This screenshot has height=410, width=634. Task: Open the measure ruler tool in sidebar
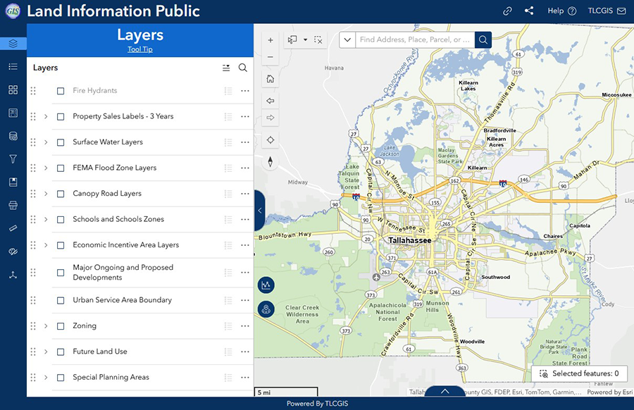point(13,229)
